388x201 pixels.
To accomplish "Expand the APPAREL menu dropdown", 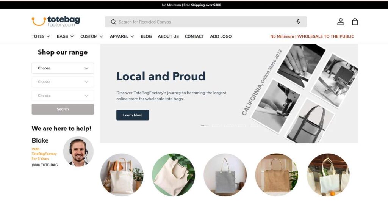I will pos(122,36).
